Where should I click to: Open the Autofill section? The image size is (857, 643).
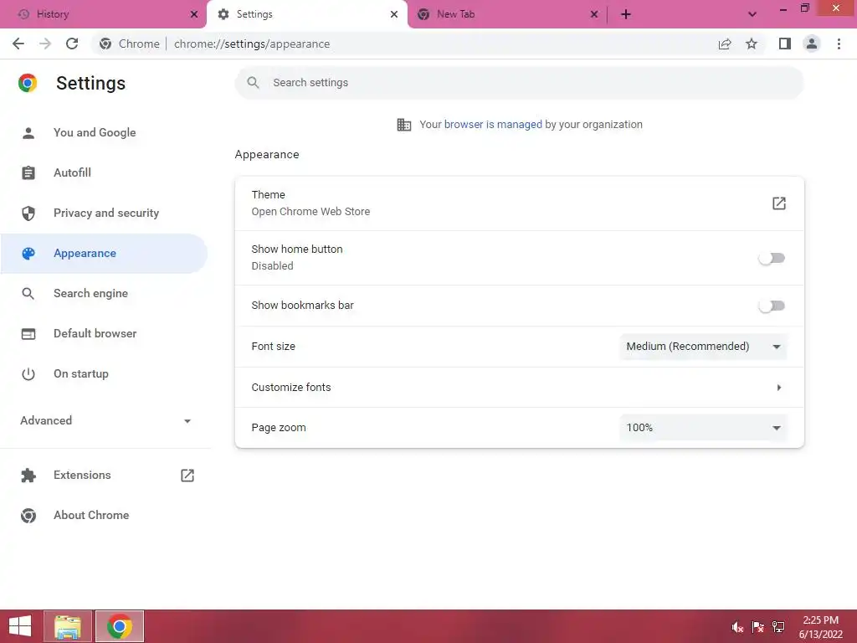(x=104, y=172)
